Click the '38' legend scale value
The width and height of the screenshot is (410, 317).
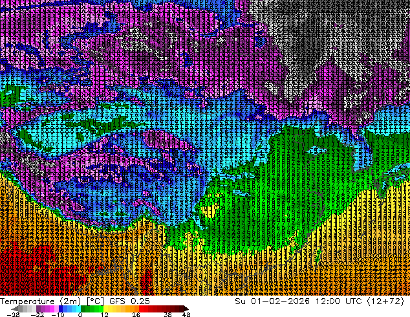168,314
